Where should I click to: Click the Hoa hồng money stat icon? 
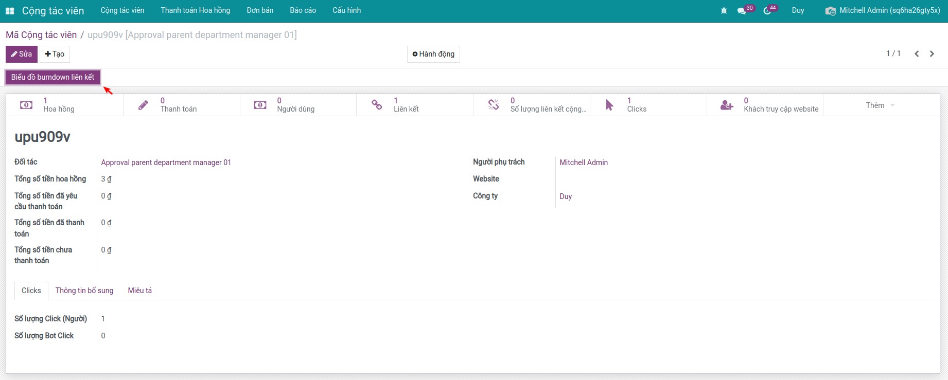click(x=26, y=105)
